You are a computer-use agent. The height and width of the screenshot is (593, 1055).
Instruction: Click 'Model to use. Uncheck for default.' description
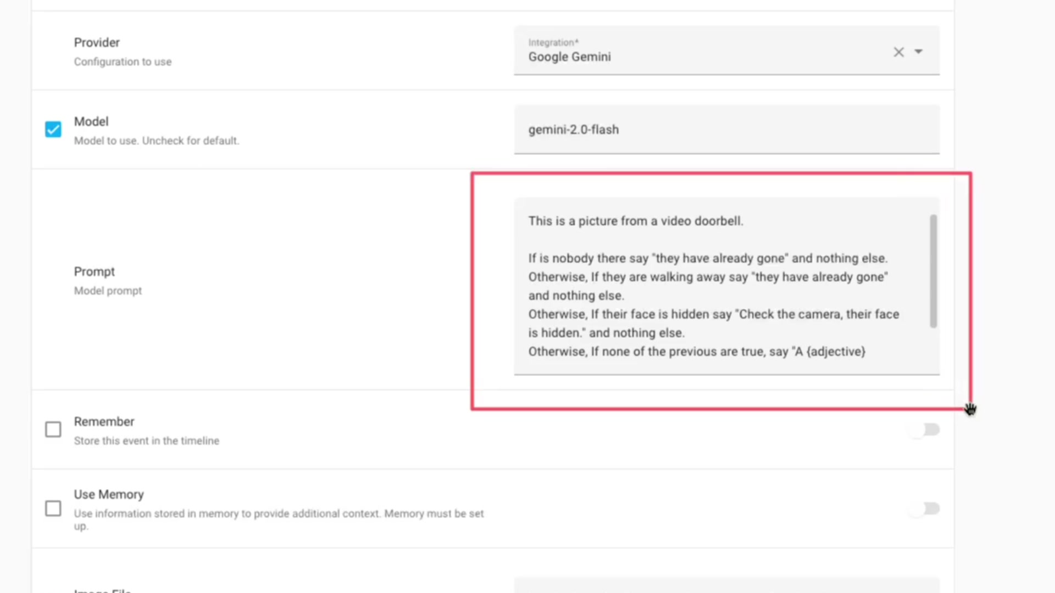pos(157,141)
